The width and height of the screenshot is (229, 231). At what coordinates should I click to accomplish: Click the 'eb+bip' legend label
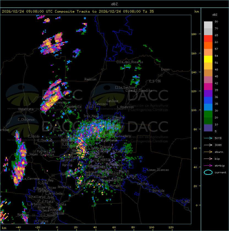coord(220,166)
